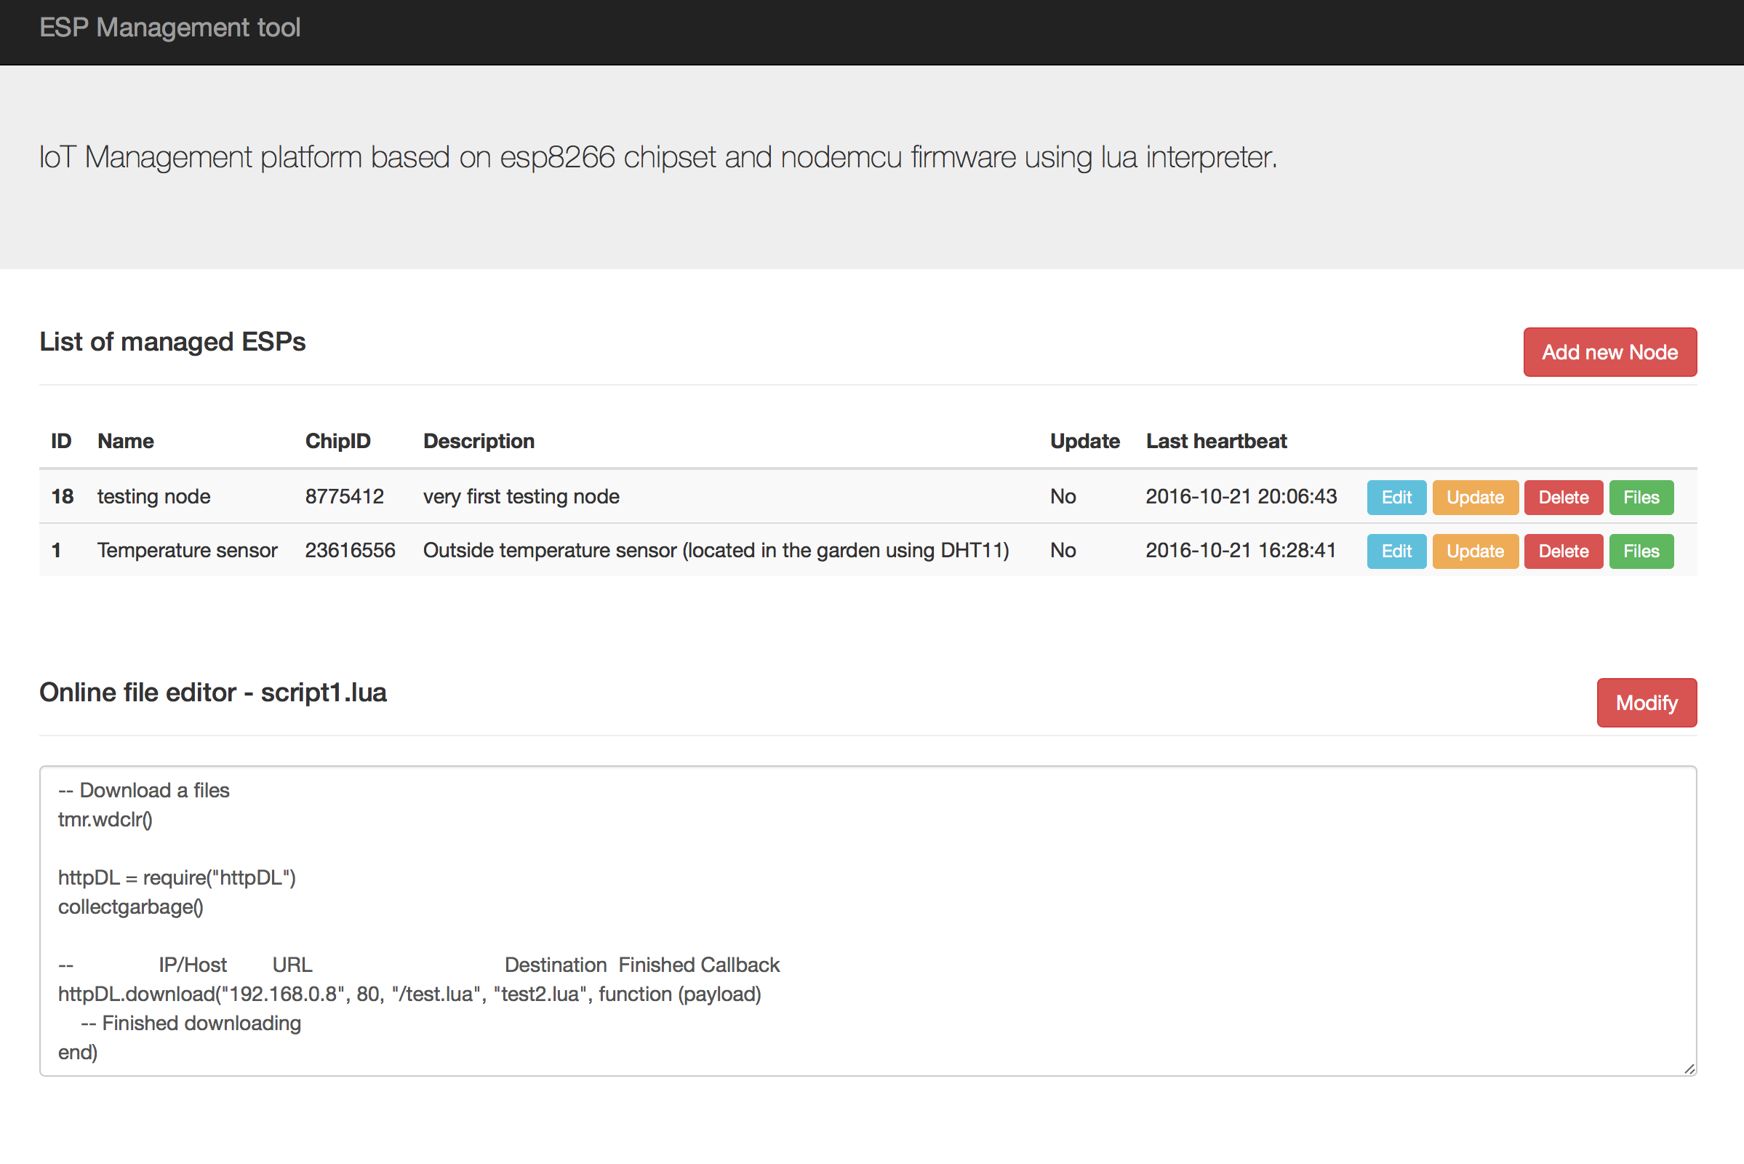This screenshot has height=1164, width=1744.
Task: Click the Name column header
Action: point(125,442)
